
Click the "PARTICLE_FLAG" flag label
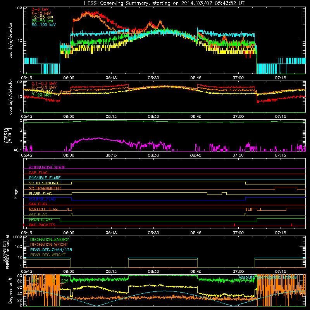[x=43, y=209]
